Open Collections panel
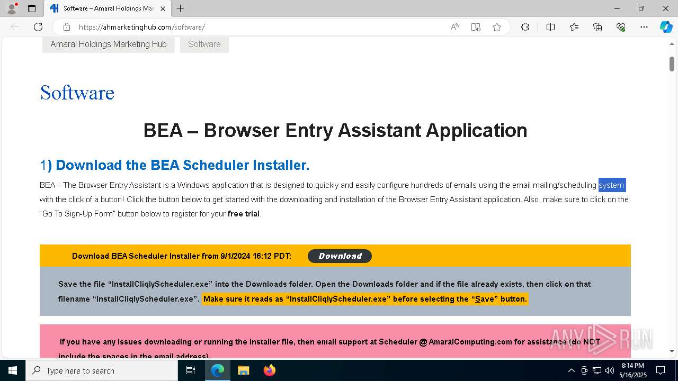This screenshot has height=381, width=678. (x=597, y=27)
